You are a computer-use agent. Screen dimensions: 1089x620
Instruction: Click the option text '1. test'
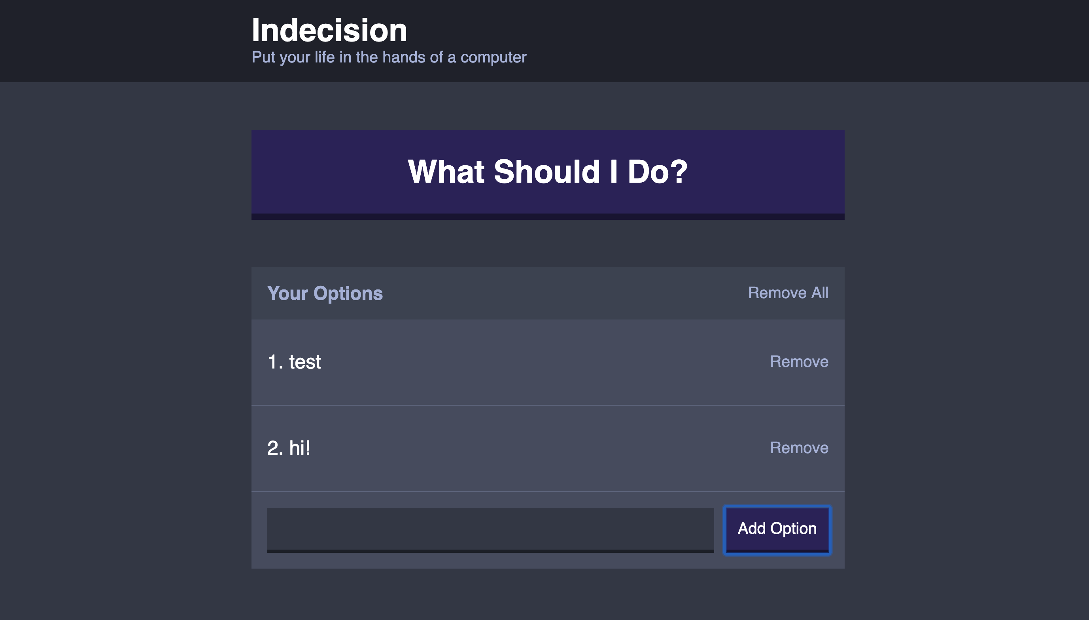[294, 362]
